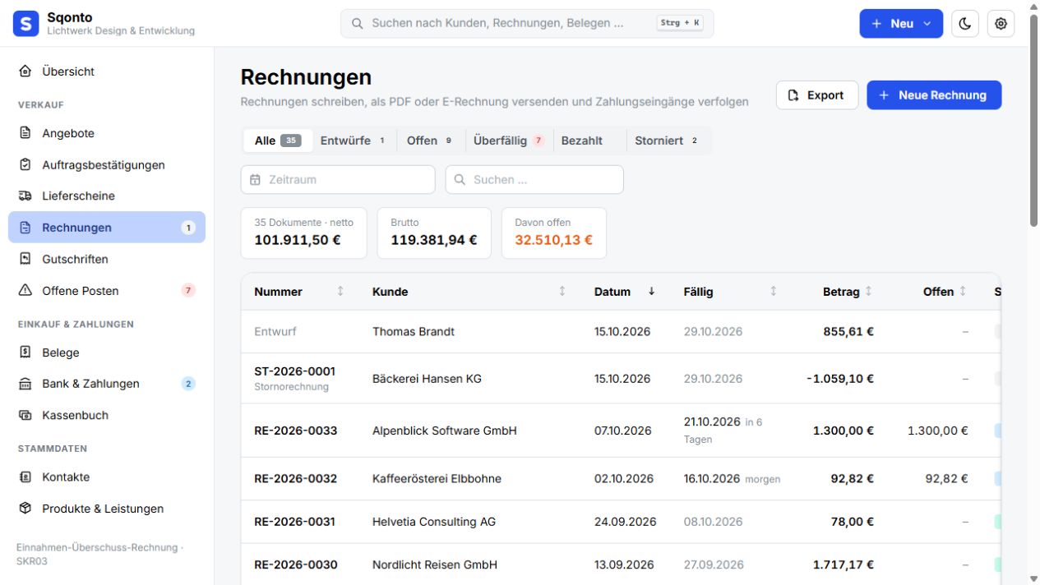This screenshot has width=1040, height=585.
Task: Go to Lieferscheine
Action: (107, 196)
